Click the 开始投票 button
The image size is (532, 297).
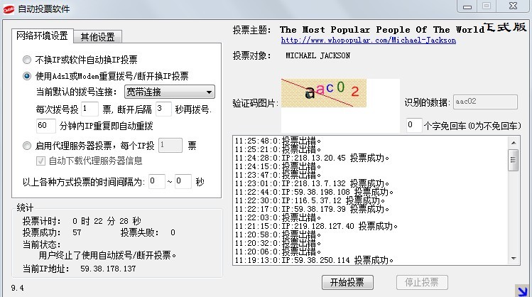coord(347,282)
